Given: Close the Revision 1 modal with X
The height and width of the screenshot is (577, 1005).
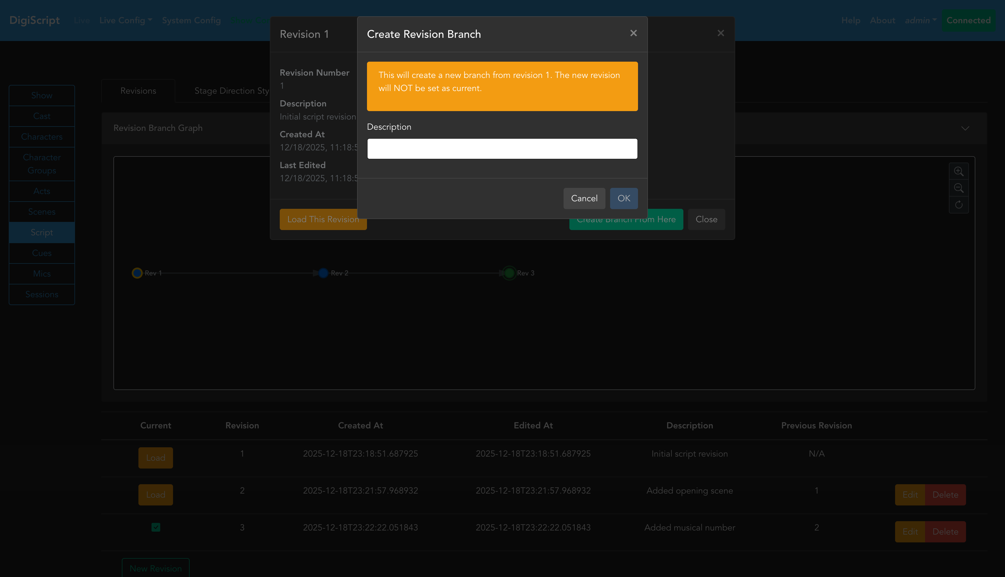Looking at the screenshot, I should pyautogui.click(x=721, y=33).
